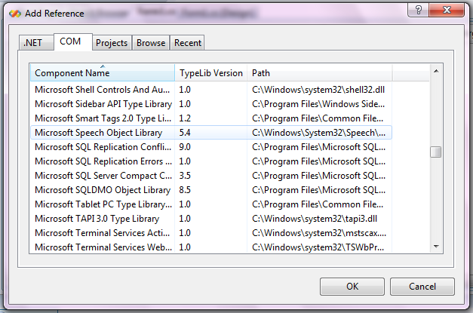Viewport: 473px width, 313px height.
Task: Click the Add Reference dialog title icon
Action: click(x=14, y=13)
